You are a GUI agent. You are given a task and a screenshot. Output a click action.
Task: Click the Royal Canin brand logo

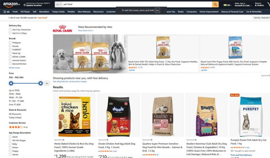(63, 29)
